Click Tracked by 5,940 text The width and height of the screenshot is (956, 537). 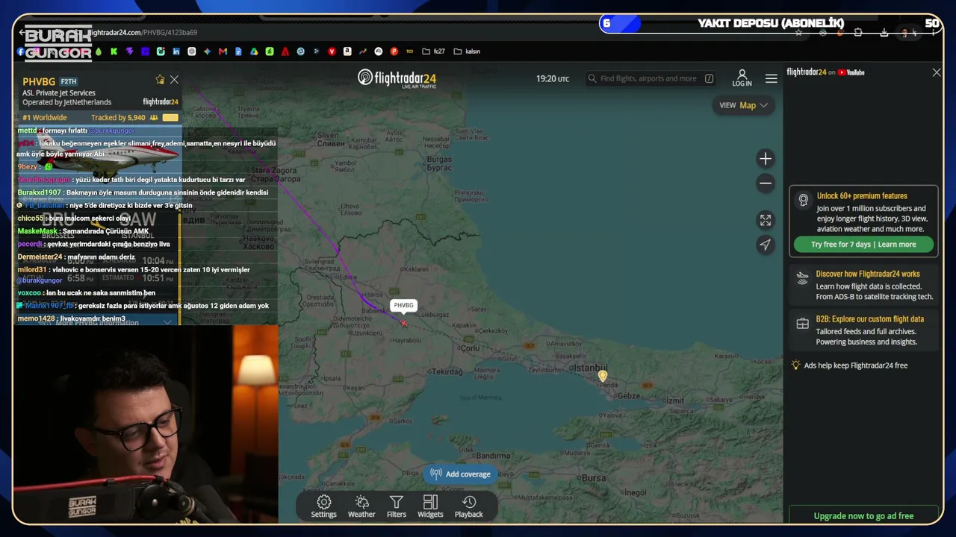coord(118,118)
